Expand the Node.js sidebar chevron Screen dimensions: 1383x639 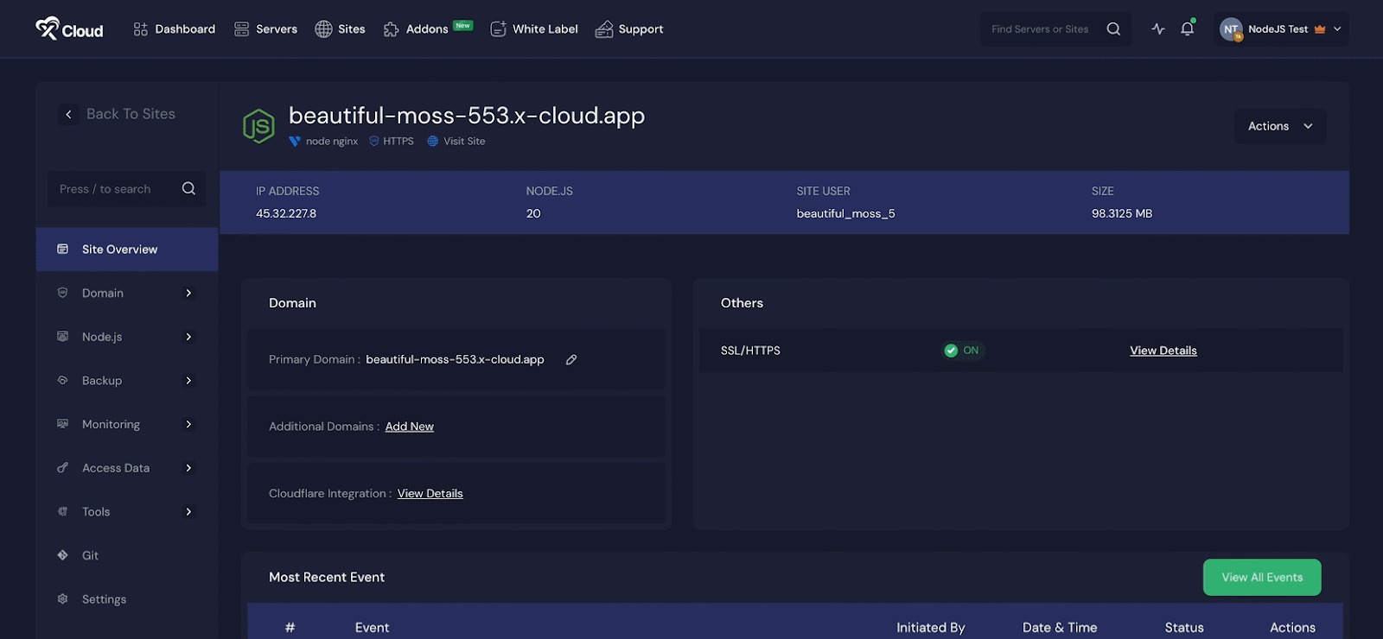coord(188,337)
